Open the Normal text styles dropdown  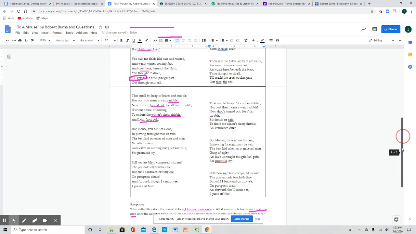tap(65, 41)
